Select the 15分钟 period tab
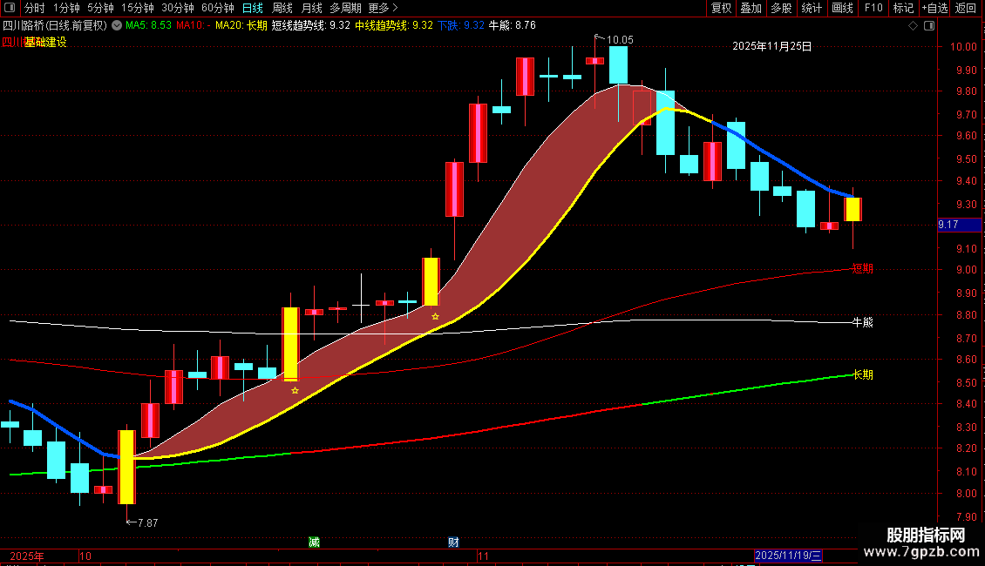The height and width of the screenshot is (566, 985). 137,8
